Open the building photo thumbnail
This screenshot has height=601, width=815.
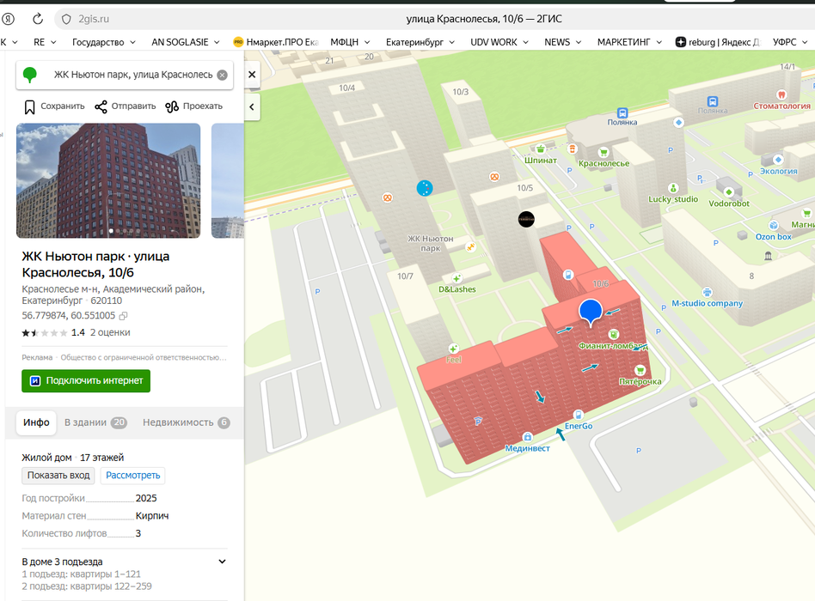pos(108,180)
